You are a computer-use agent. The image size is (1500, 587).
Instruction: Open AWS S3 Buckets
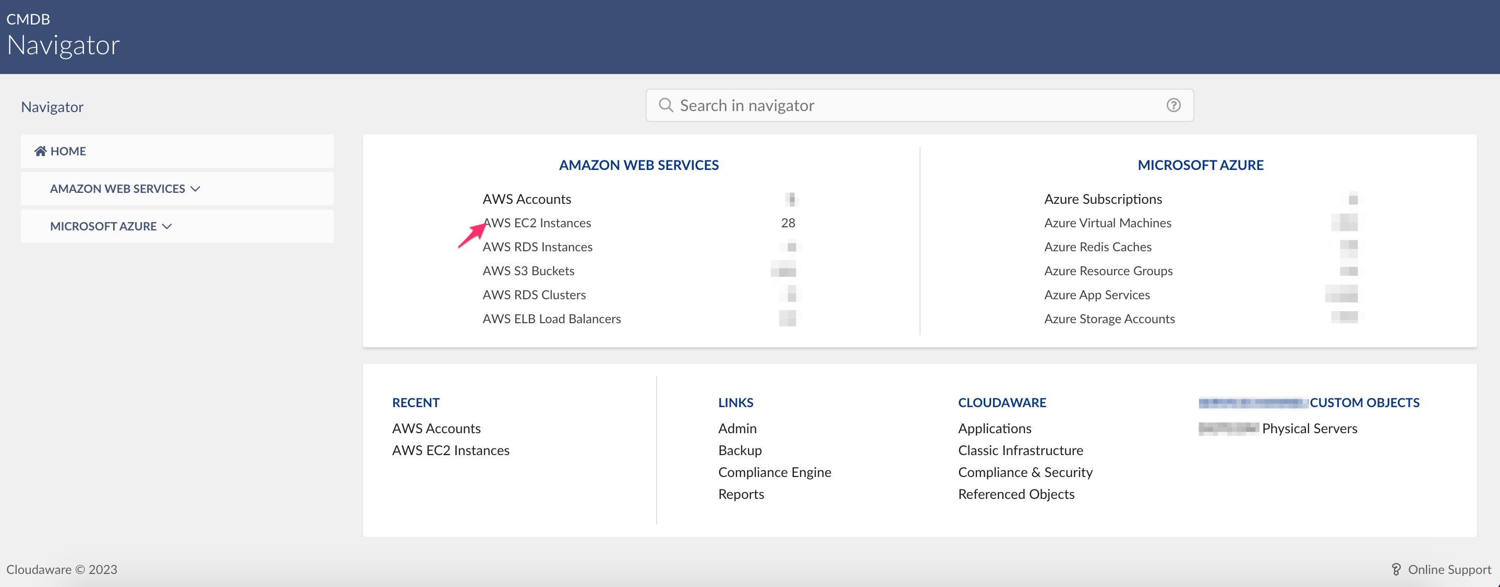528,271
